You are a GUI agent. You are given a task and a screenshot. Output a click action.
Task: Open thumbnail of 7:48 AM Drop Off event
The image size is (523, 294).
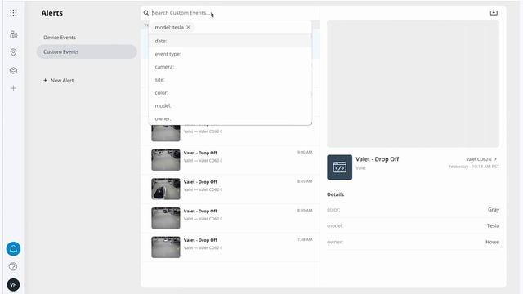[x=166, y=247]
